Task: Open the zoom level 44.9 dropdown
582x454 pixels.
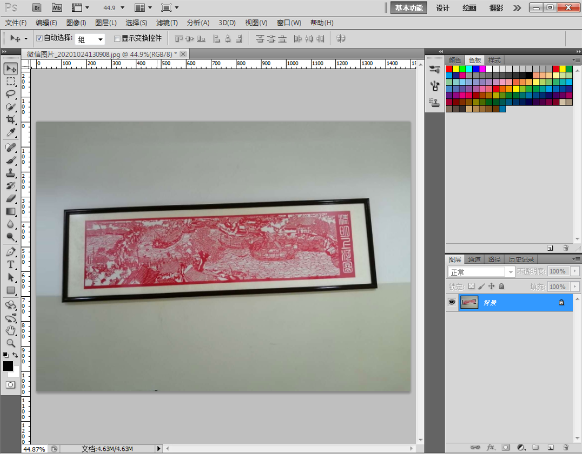Action: [x=123, y=8]
